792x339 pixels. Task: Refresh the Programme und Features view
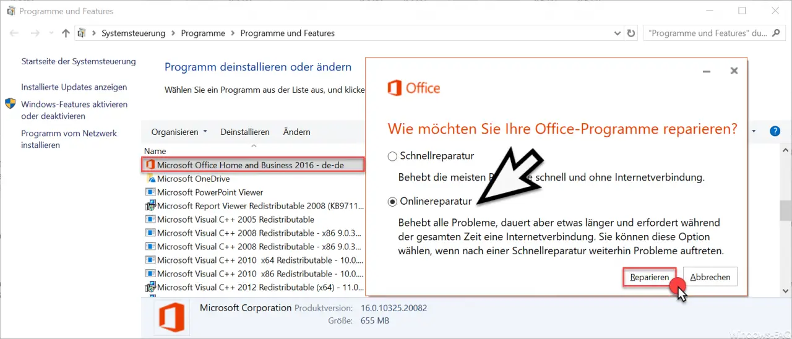(x=631, y=33)
